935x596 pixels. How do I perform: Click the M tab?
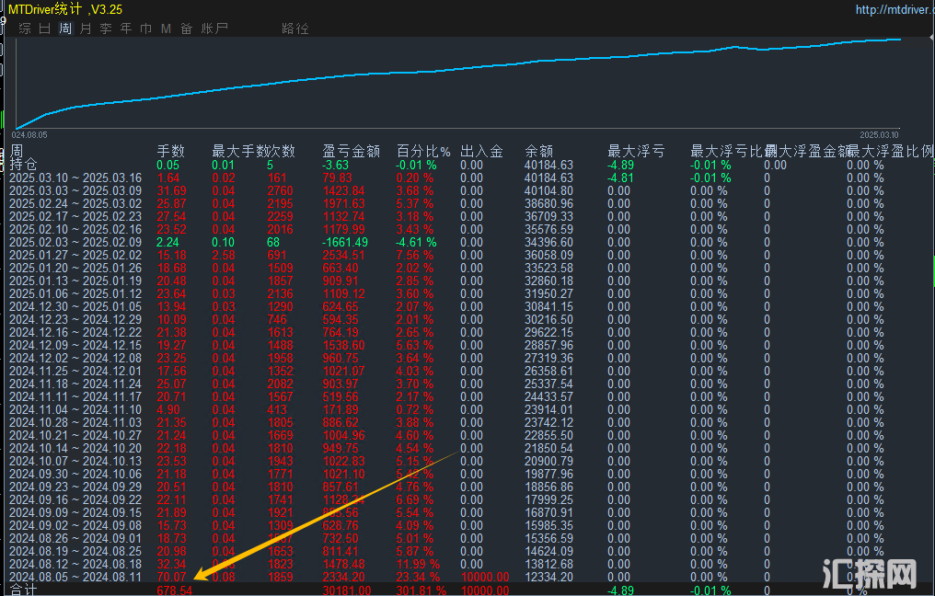point(166,29)
